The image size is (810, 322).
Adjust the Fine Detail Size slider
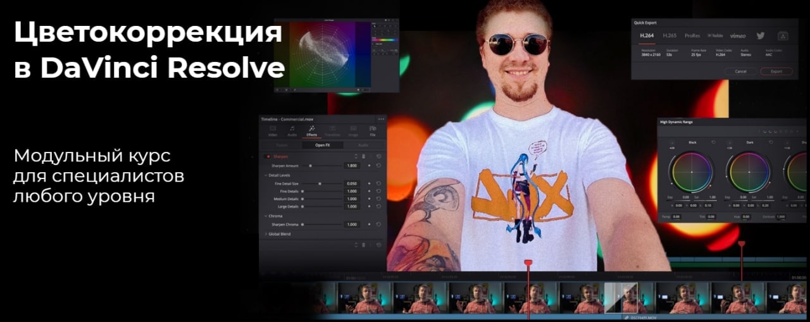321,183
